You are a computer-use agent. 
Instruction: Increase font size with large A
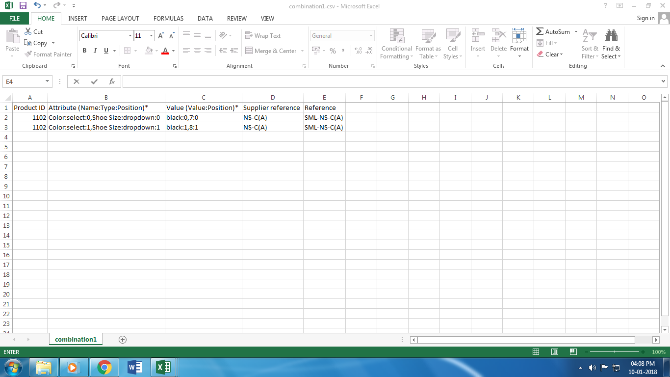point(161,36)
